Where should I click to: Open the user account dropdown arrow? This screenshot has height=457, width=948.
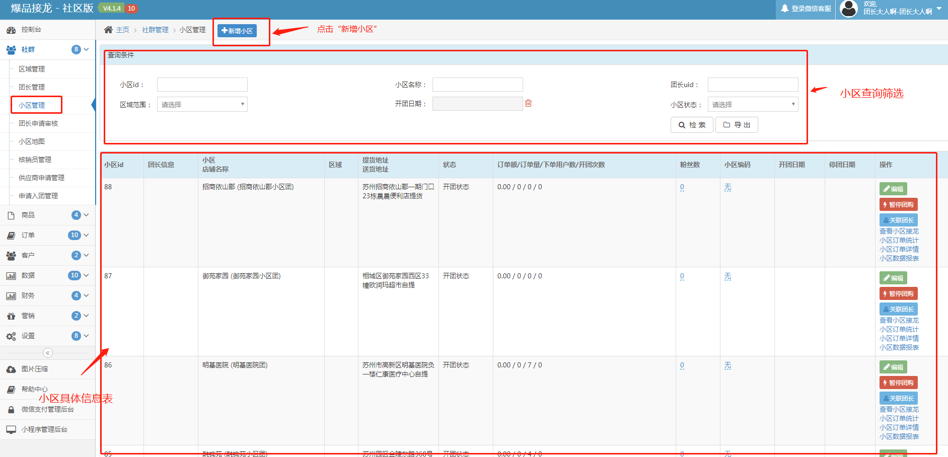[x=939, y=8]
